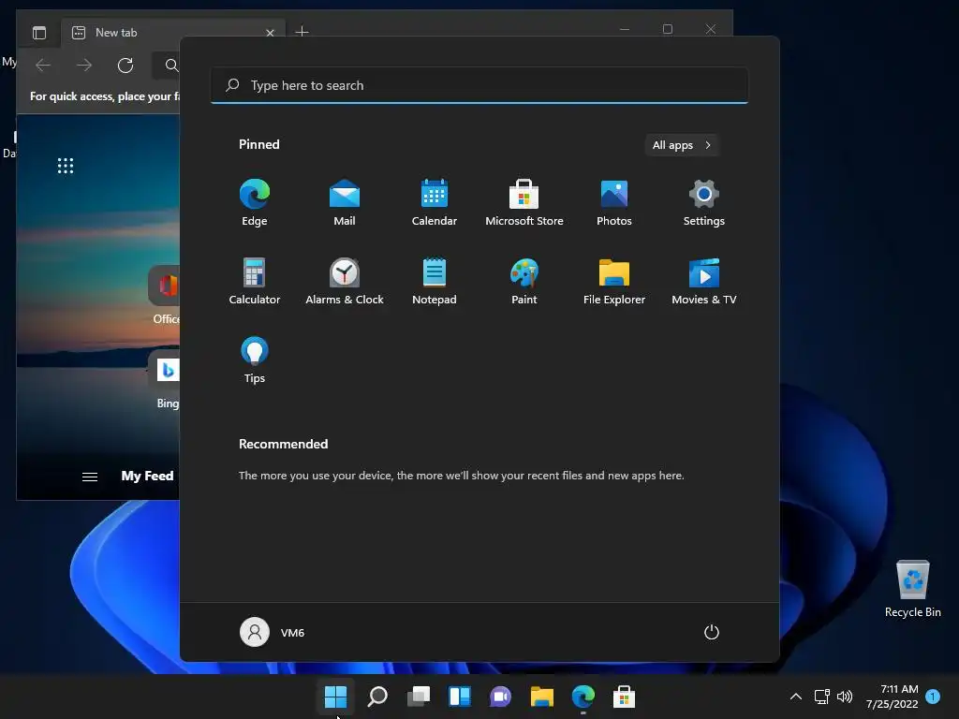
Task: Click the search icon in Edge's address bar
Action: (x=172, y=66)
